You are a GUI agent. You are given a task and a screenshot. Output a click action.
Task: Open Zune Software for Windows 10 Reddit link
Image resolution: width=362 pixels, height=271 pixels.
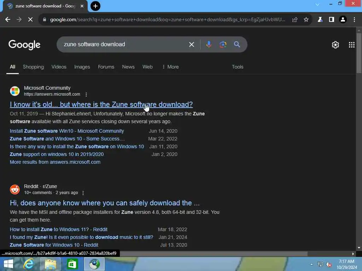(54, 245)
